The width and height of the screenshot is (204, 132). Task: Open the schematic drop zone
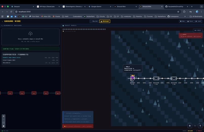pos(30,37)
